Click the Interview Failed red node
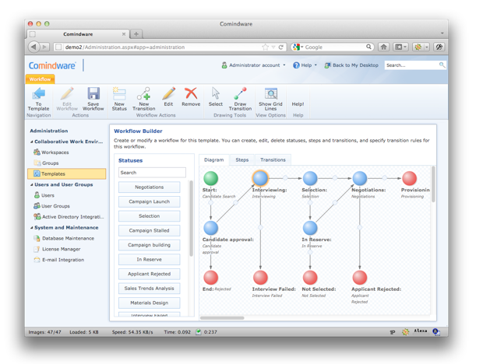 pyautogui.click(x=261, y=278)
